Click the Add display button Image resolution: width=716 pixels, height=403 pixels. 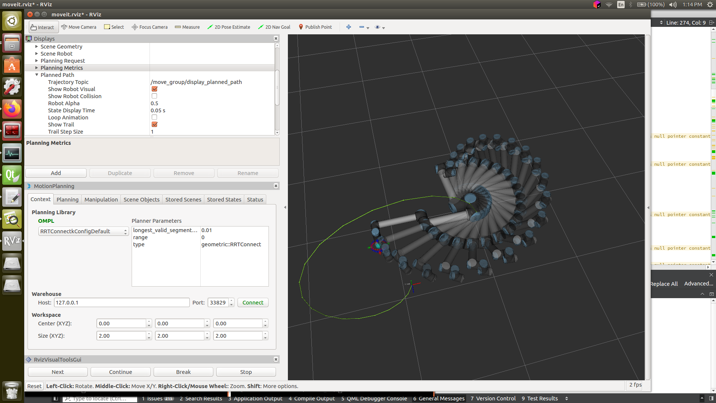click(x=56, y=173)
